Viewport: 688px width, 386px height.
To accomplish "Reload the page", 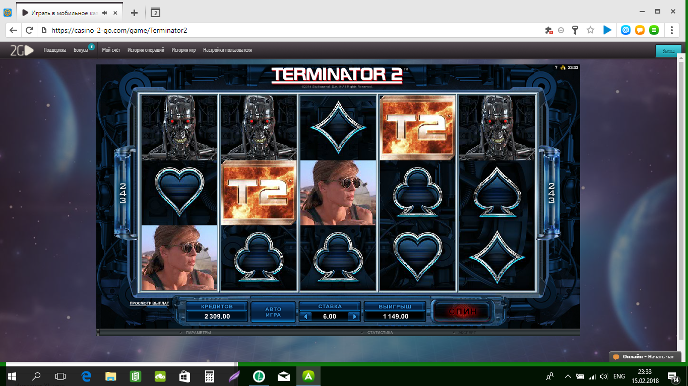I will click(29, 30).
